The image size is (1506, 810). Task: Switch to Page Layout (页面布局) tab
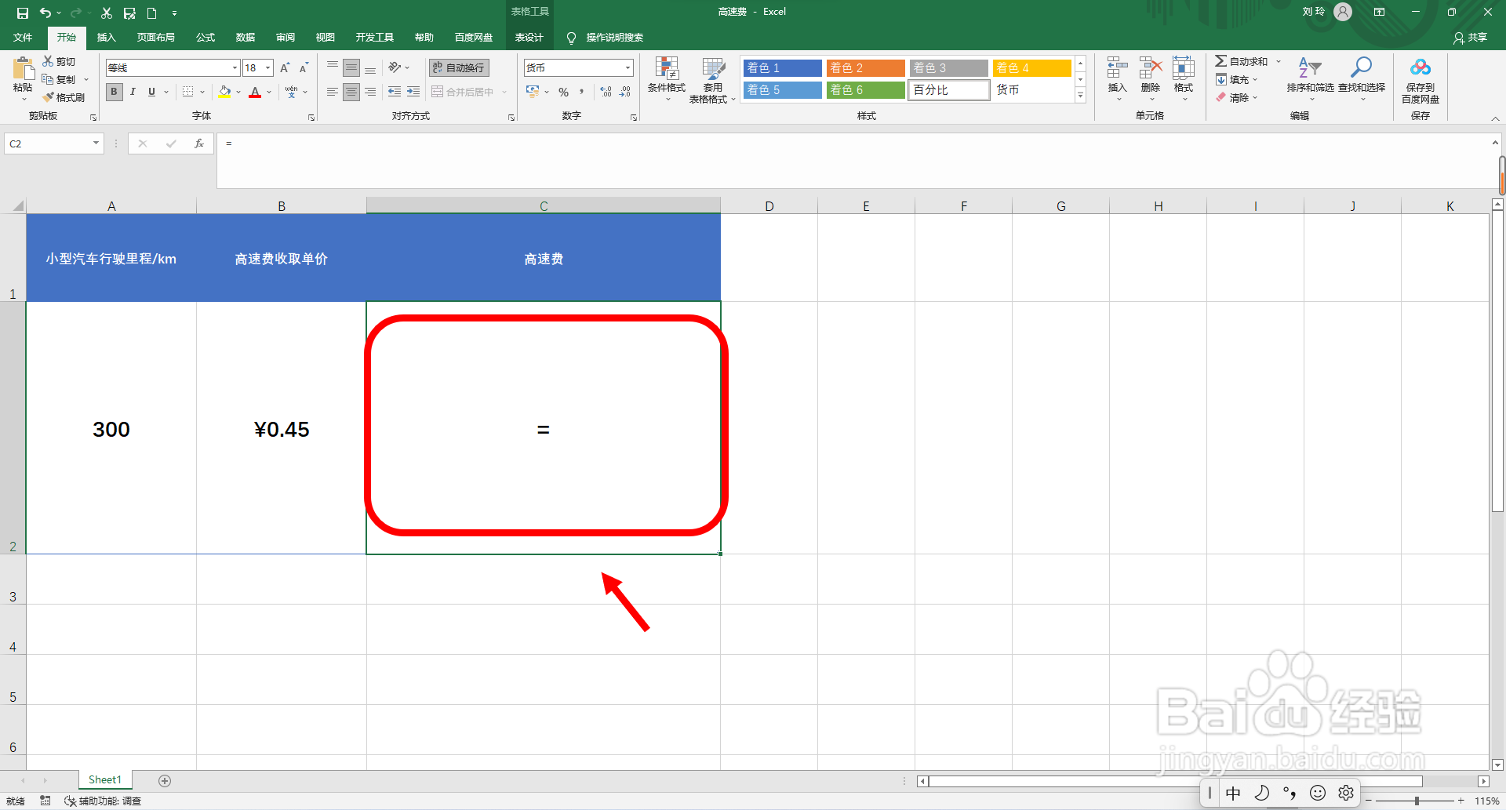(x=155, y=38)
